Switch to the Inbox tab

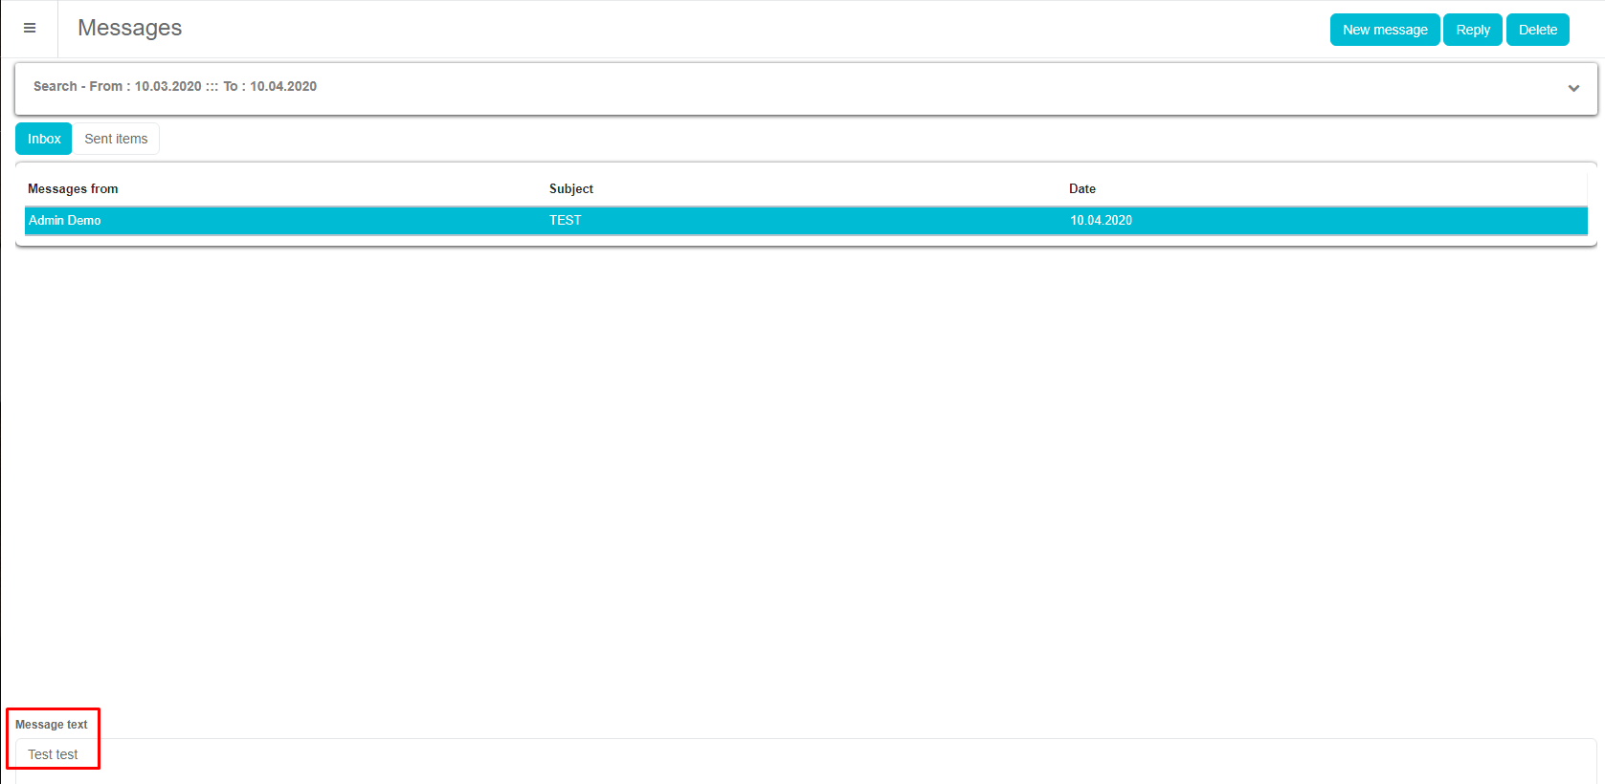[x=44, y=139]
